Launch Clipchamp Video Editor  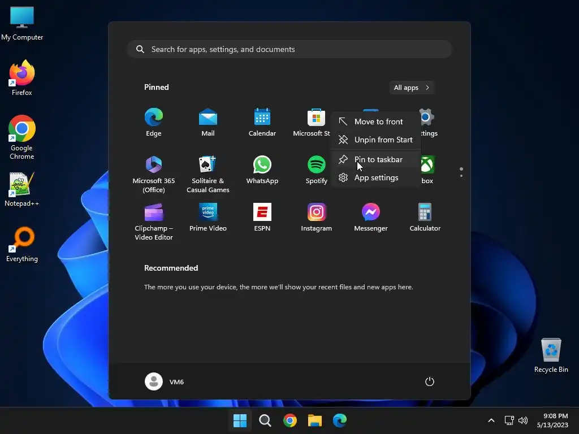(154, 222)
